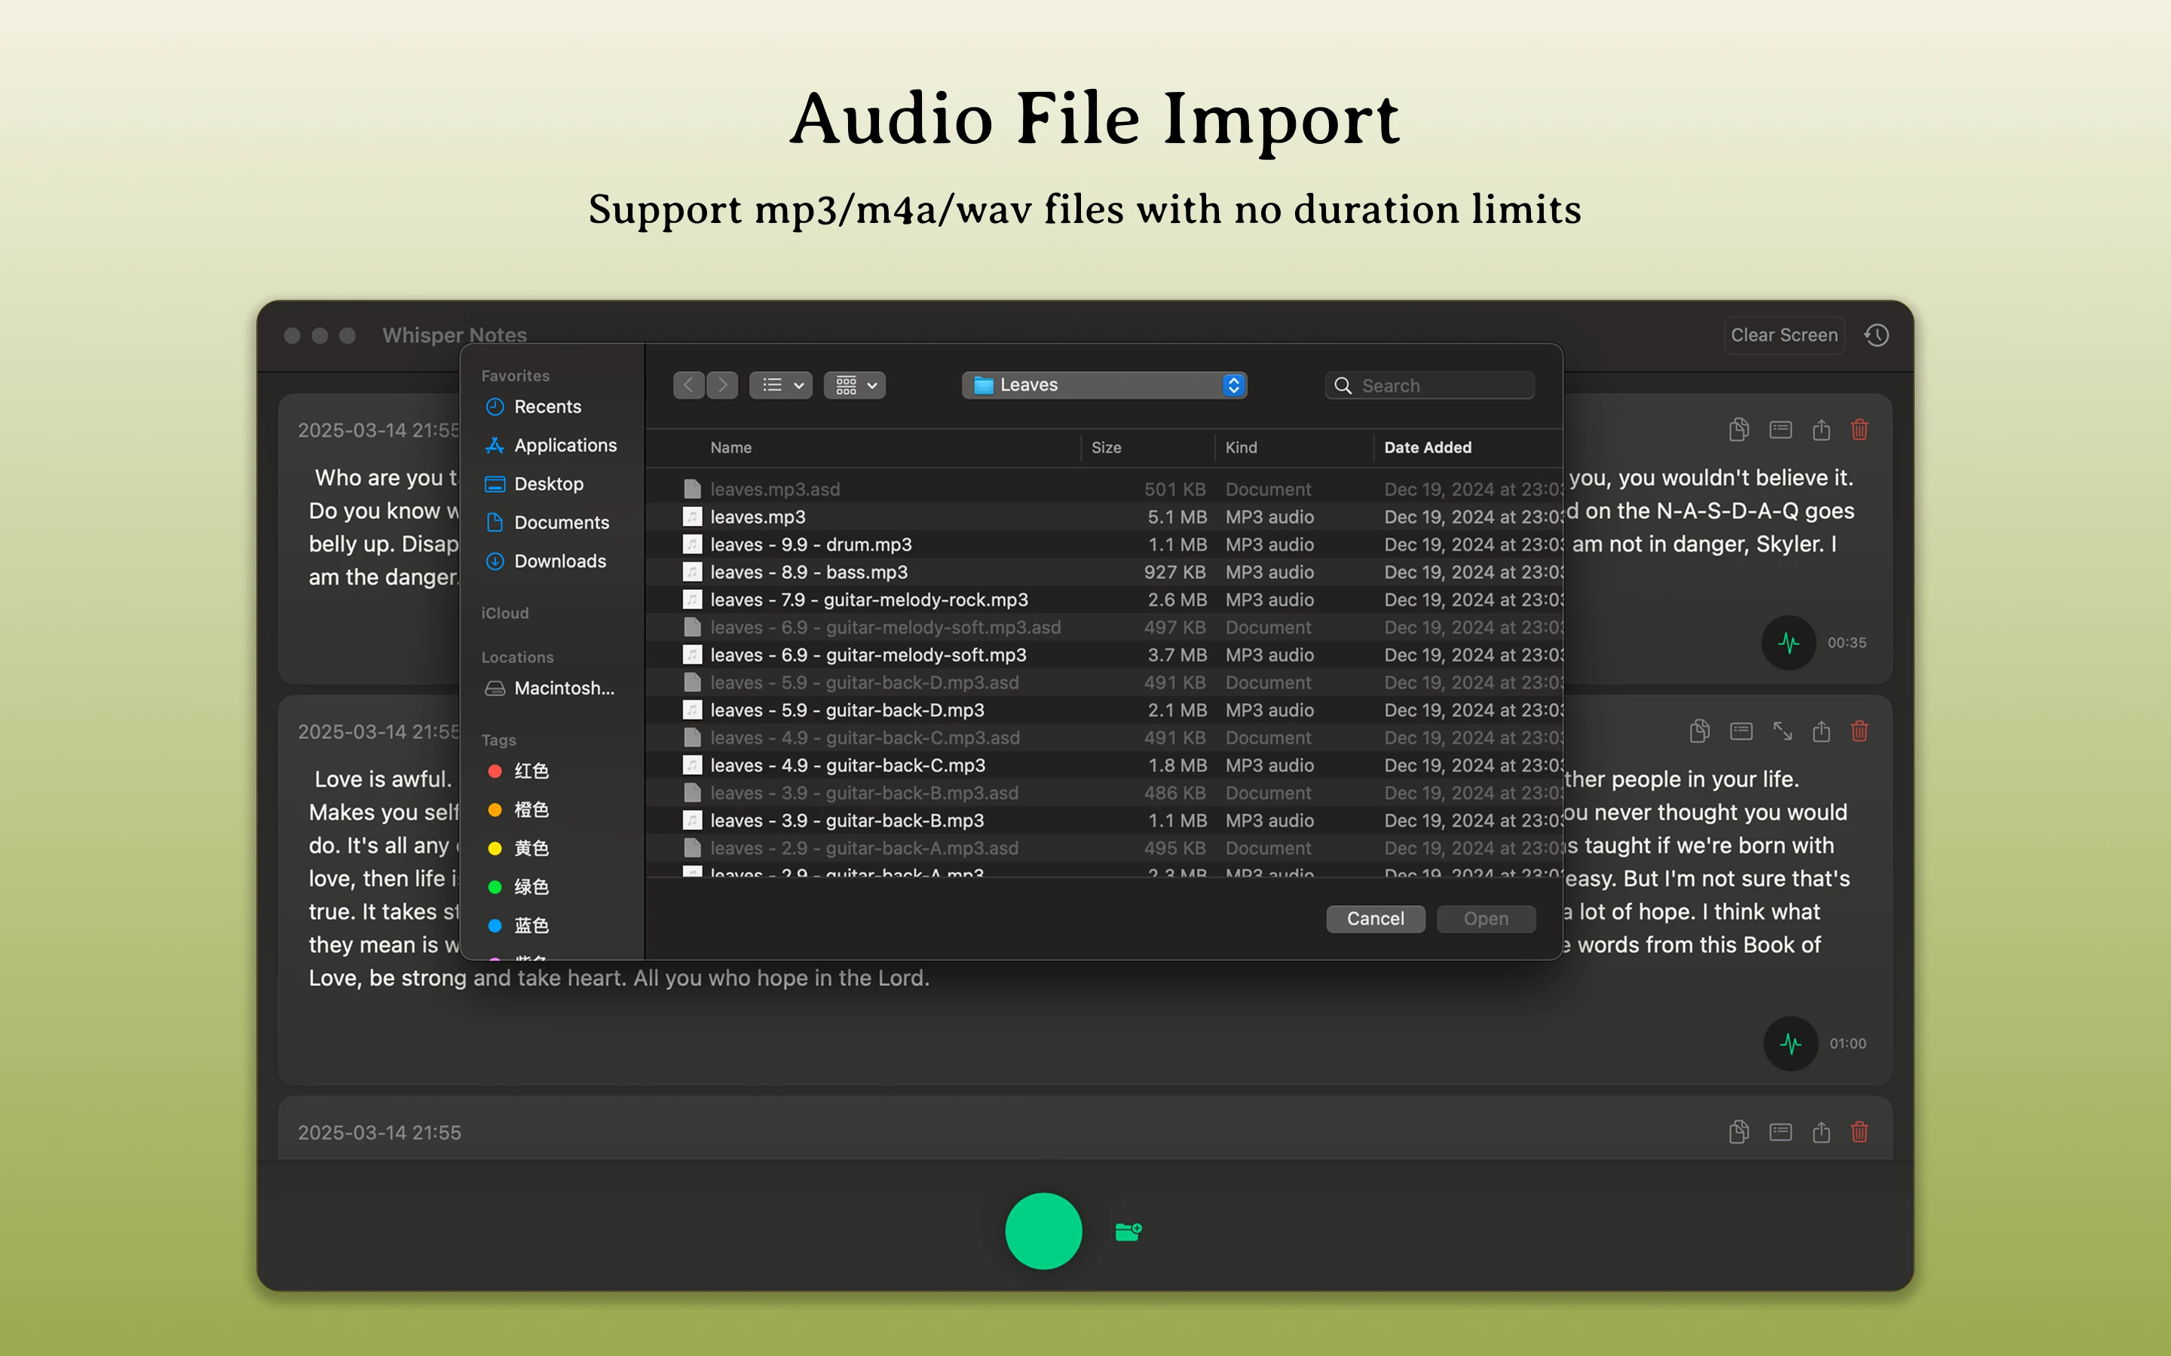Select file leaves - 5.9 - guitar-back-D.mp3
The width and height of the screenshot is (2171, 1356).
coord(1104,710)
